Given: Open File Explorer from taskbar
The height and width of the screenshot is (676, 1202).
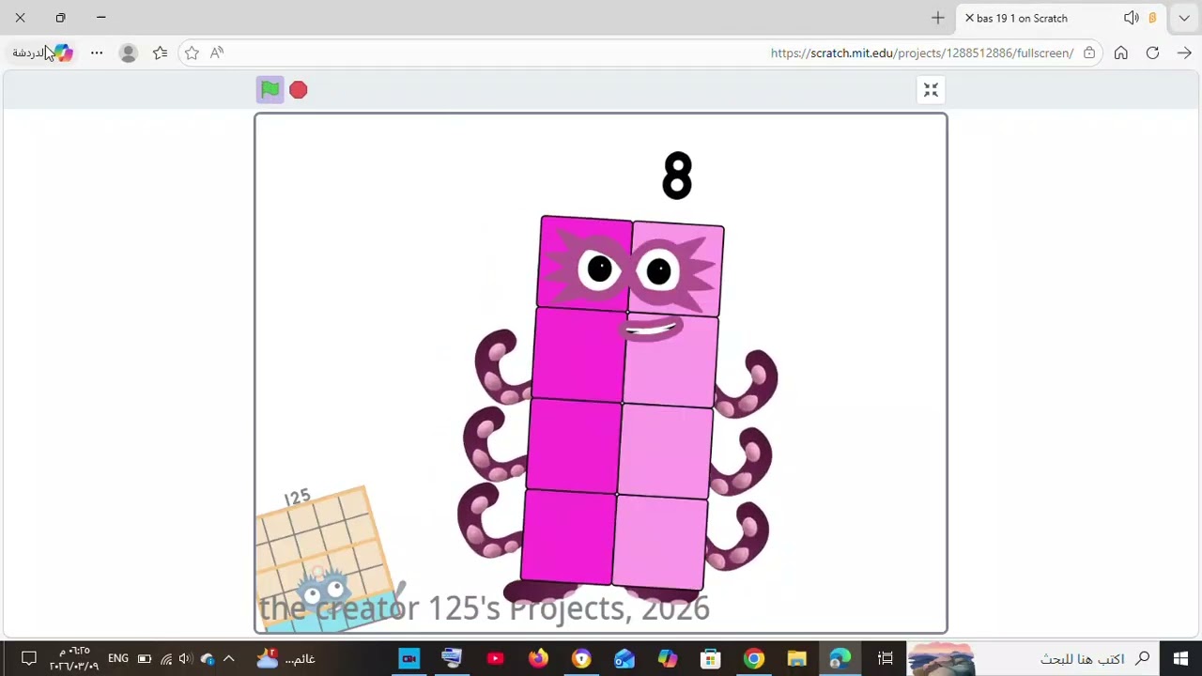Looking at the screenshot, I should coord(796,659).
